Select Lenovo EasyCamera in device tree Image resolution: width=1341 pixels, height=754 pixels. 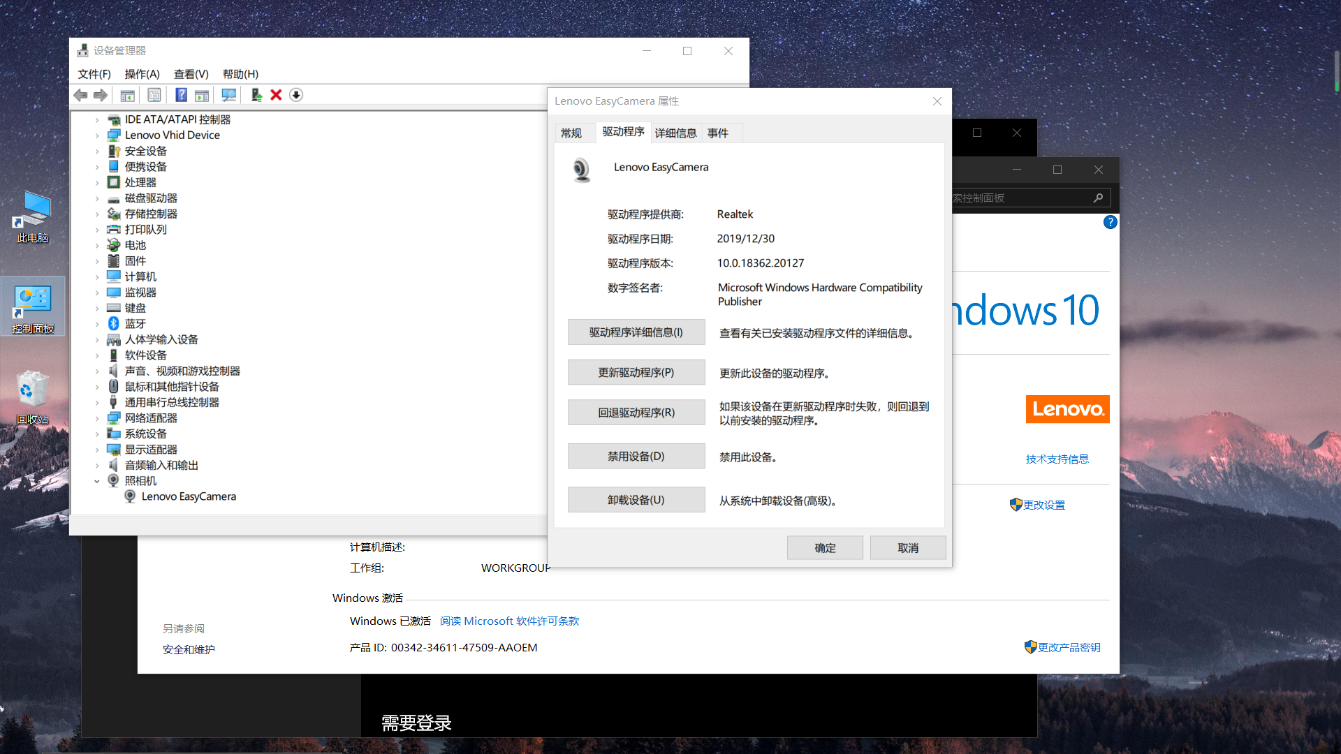[x=189, y=496]
